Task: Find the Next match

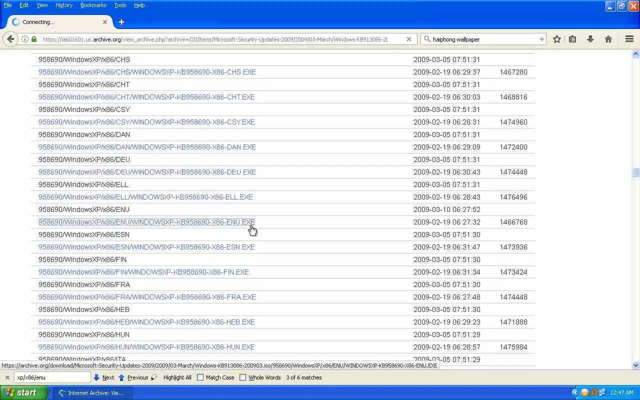Action: tap(103, 377)
